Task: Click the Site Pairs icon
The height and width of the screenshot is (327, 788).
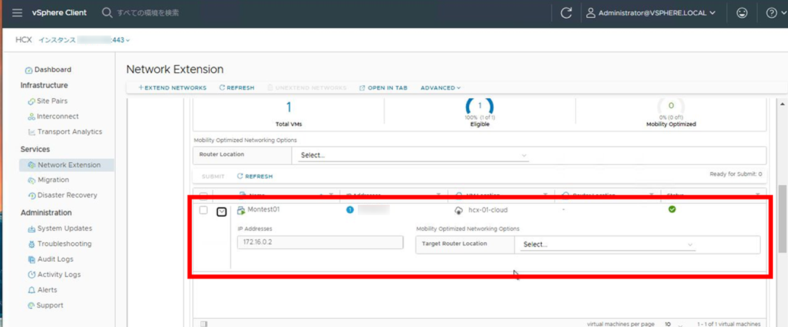Action: click(x=31, y=101)
